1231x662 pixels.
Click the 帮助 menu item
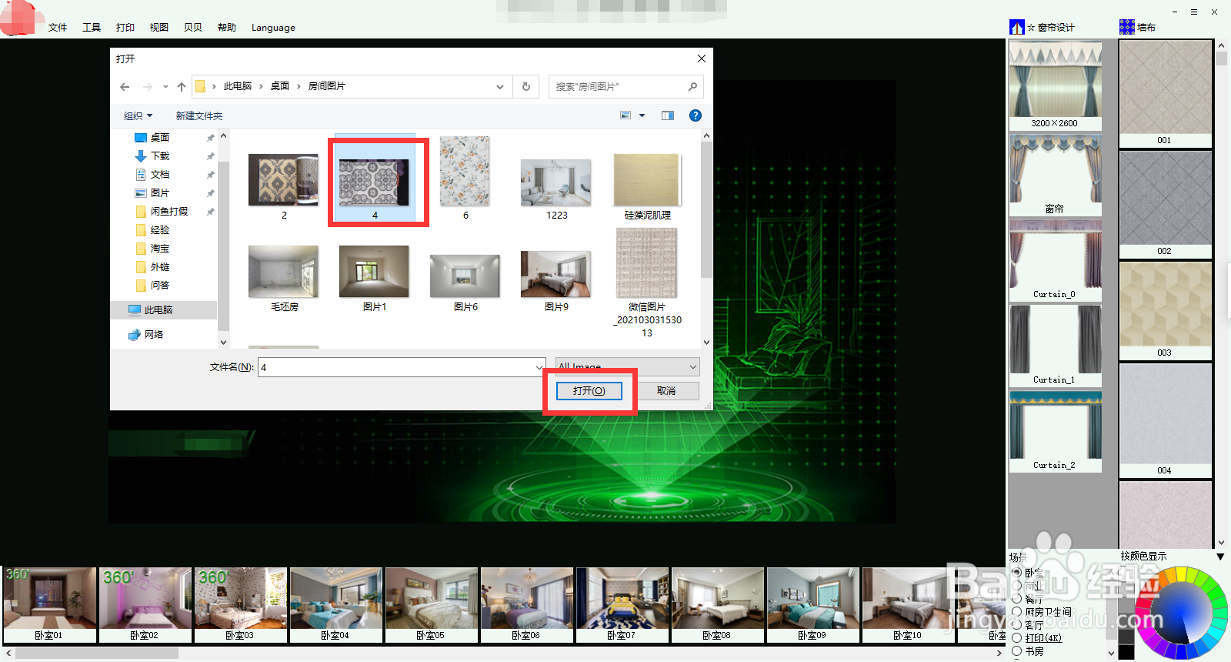pyautogui.click(x=227, y=28)
